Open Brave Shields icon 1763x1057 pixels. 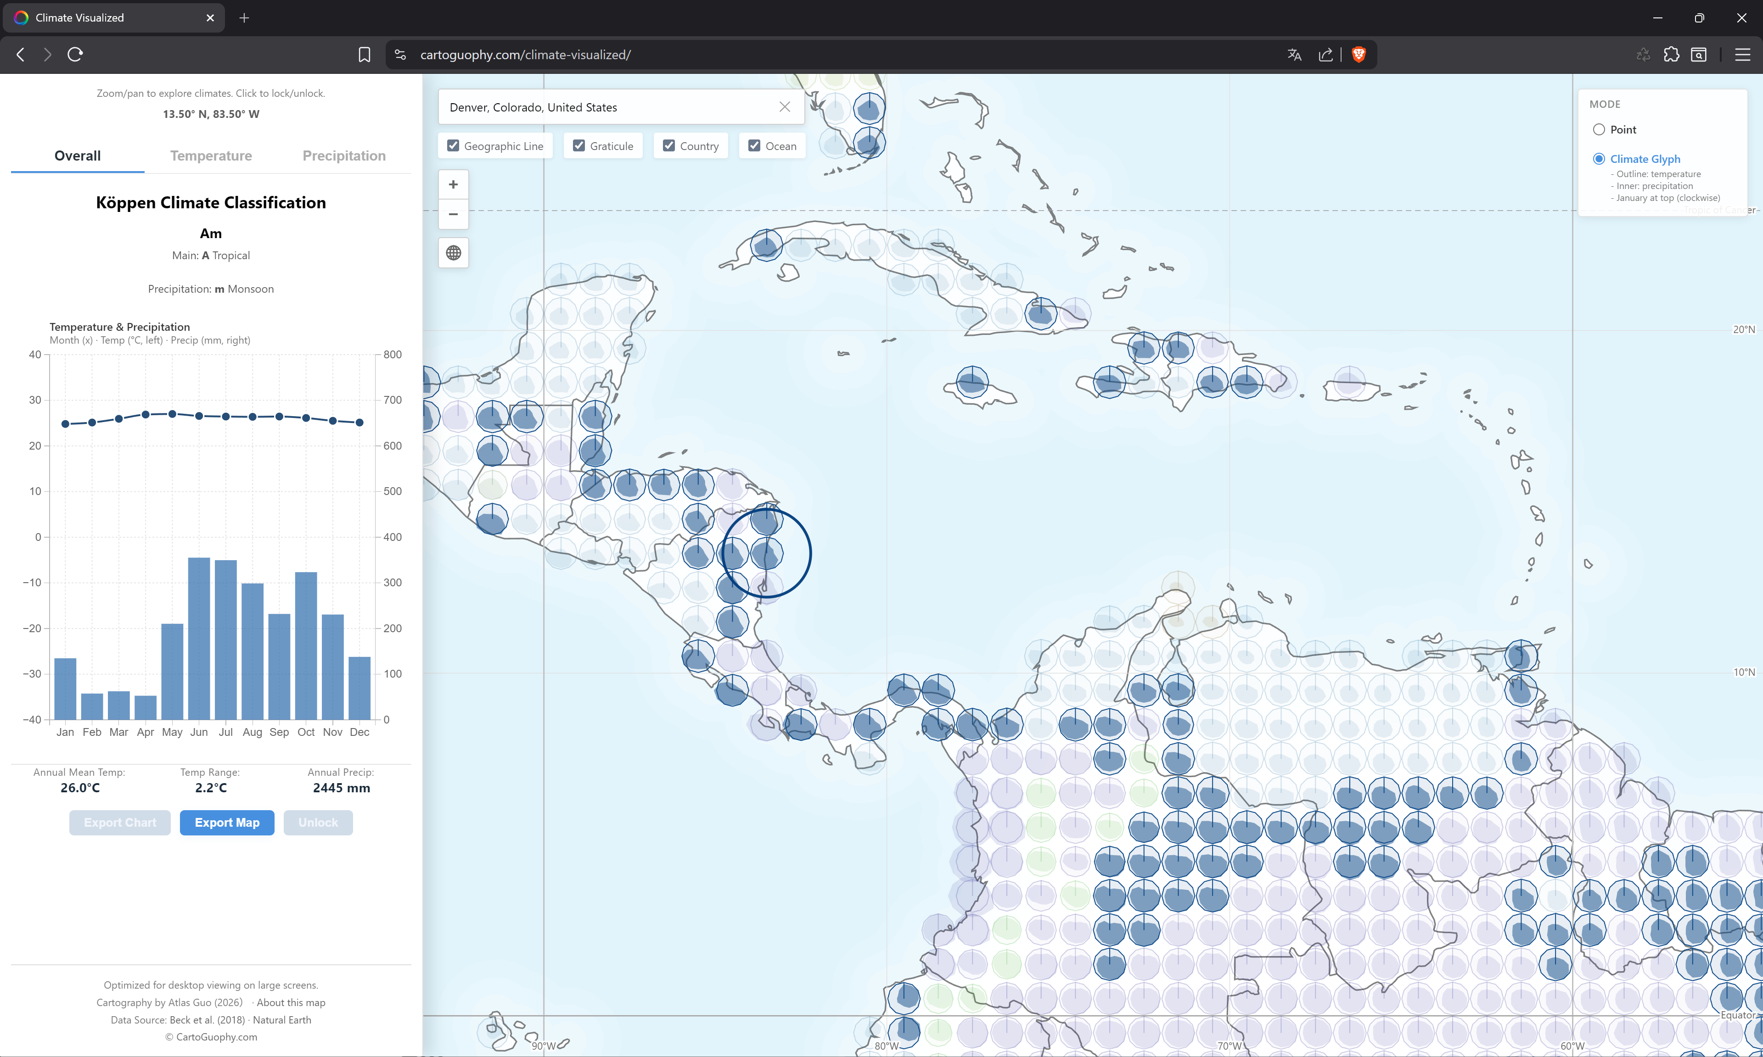[x=1359, y=55]
